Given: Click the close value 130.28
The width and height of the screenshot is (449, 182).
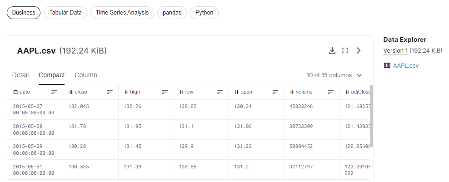Looking at the screenshot, I should click(x=77, y=147).
